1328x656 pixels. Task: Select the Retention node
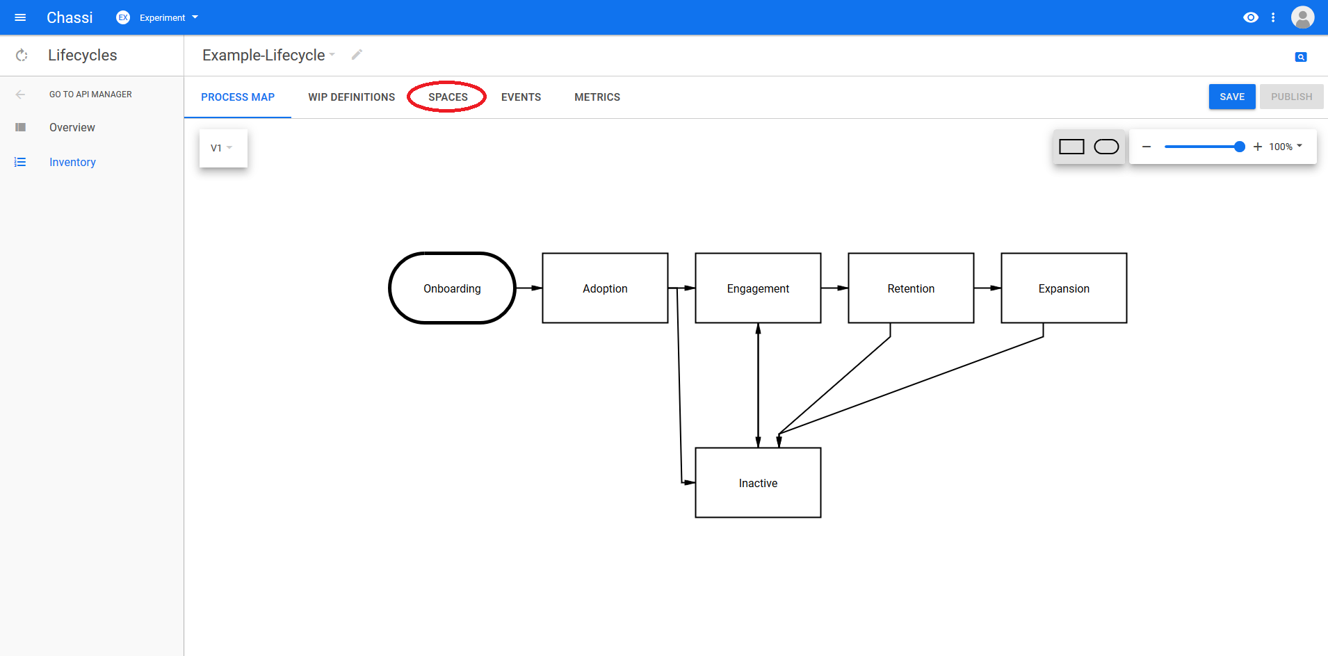click(x=911, y=288)
